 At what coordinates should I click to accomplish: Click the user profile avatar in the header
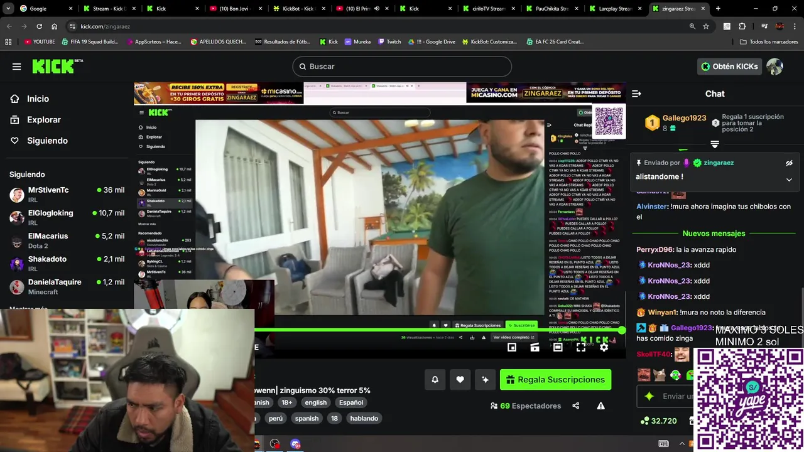click(774, 67)
